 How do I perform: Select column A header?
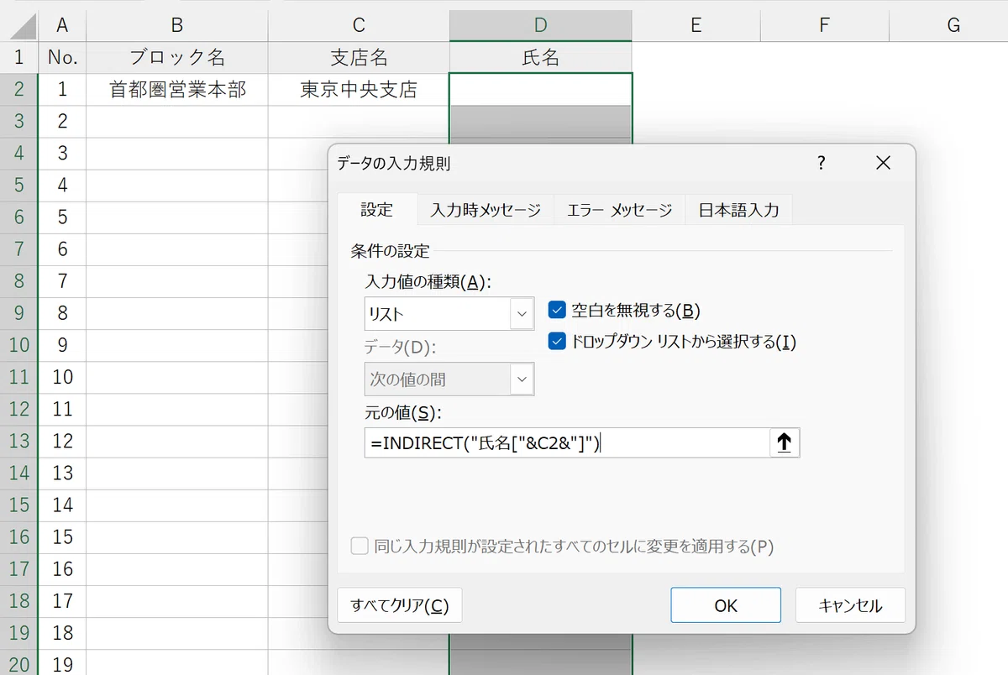[62, 25]
